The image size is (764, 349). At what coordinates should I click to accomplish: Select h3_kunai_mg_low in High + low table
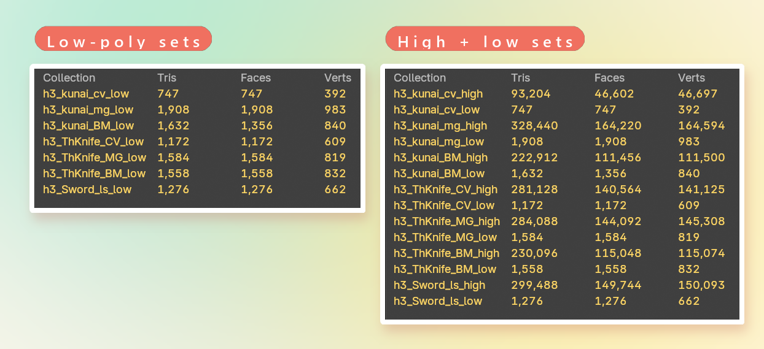tap(439, 142)
